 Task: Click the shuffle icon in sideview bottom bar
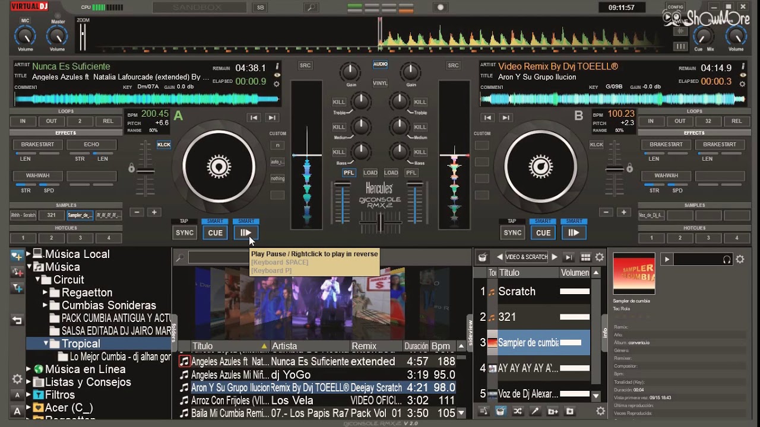click(x=518, y=411)
